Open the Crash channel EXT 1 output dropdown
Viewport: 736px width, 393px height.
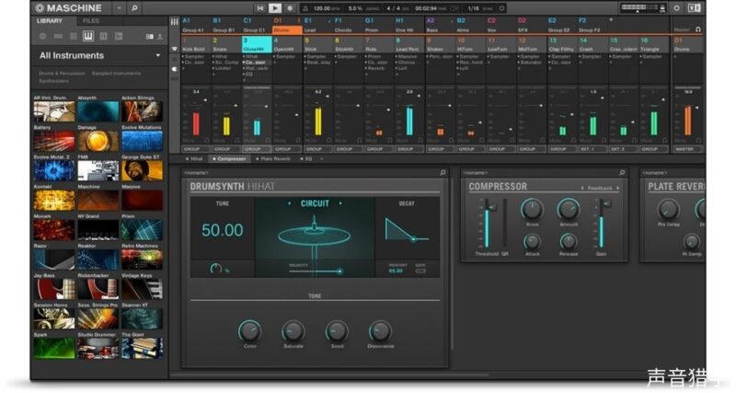(592, 149)
